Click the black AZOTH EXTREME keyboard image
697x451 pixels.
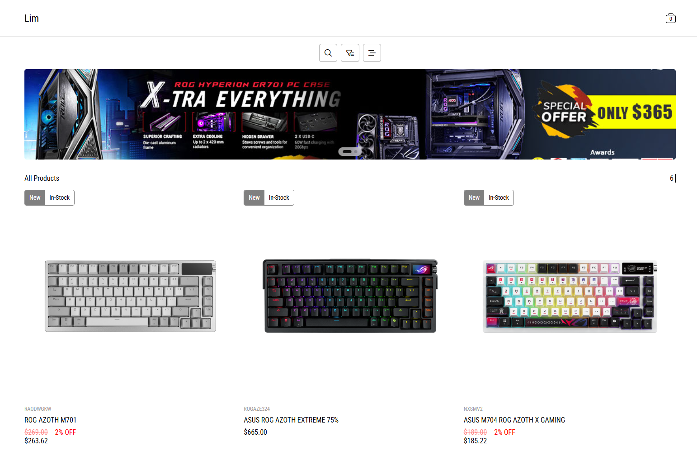tap(350, 296)
